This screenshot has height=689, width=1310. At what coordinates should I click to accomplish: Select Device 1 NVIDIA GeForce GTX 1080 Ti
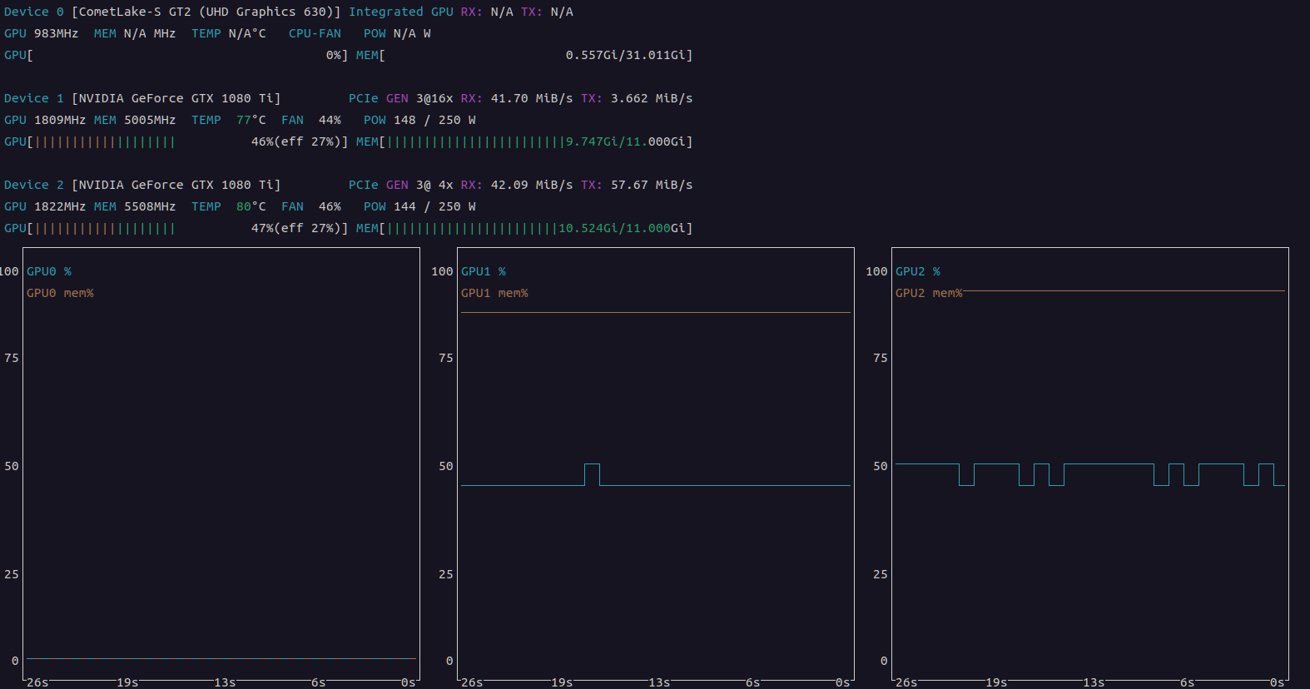(x=142, y=98)
